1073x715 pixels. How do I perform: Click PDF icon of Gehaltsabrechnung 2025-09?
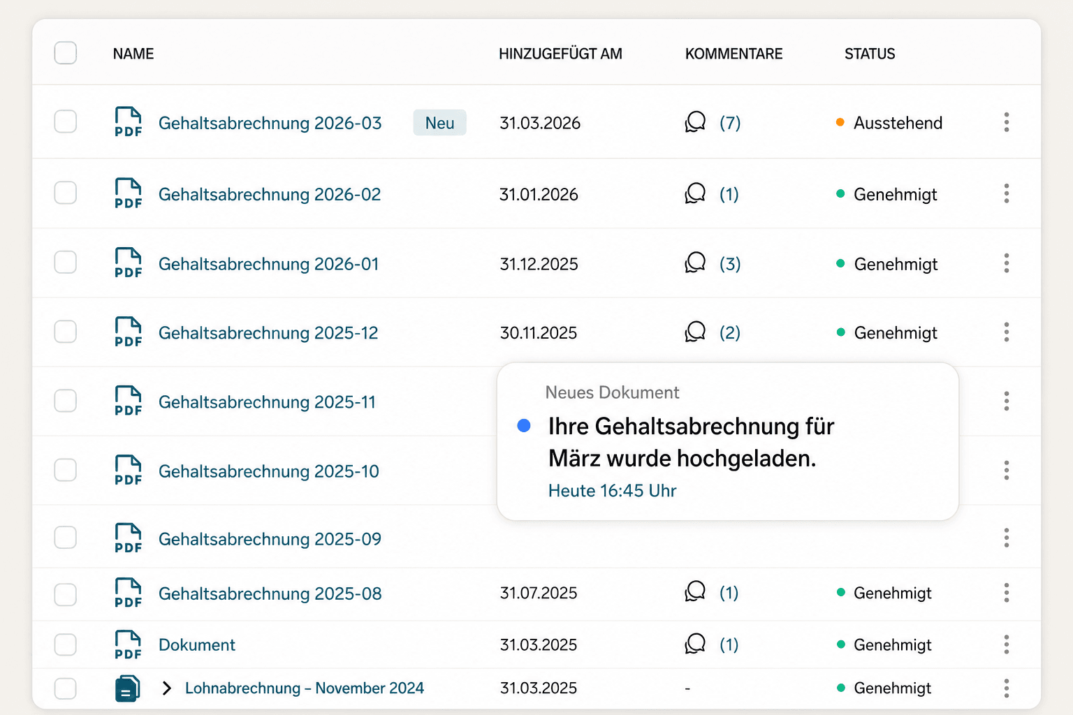129,538
